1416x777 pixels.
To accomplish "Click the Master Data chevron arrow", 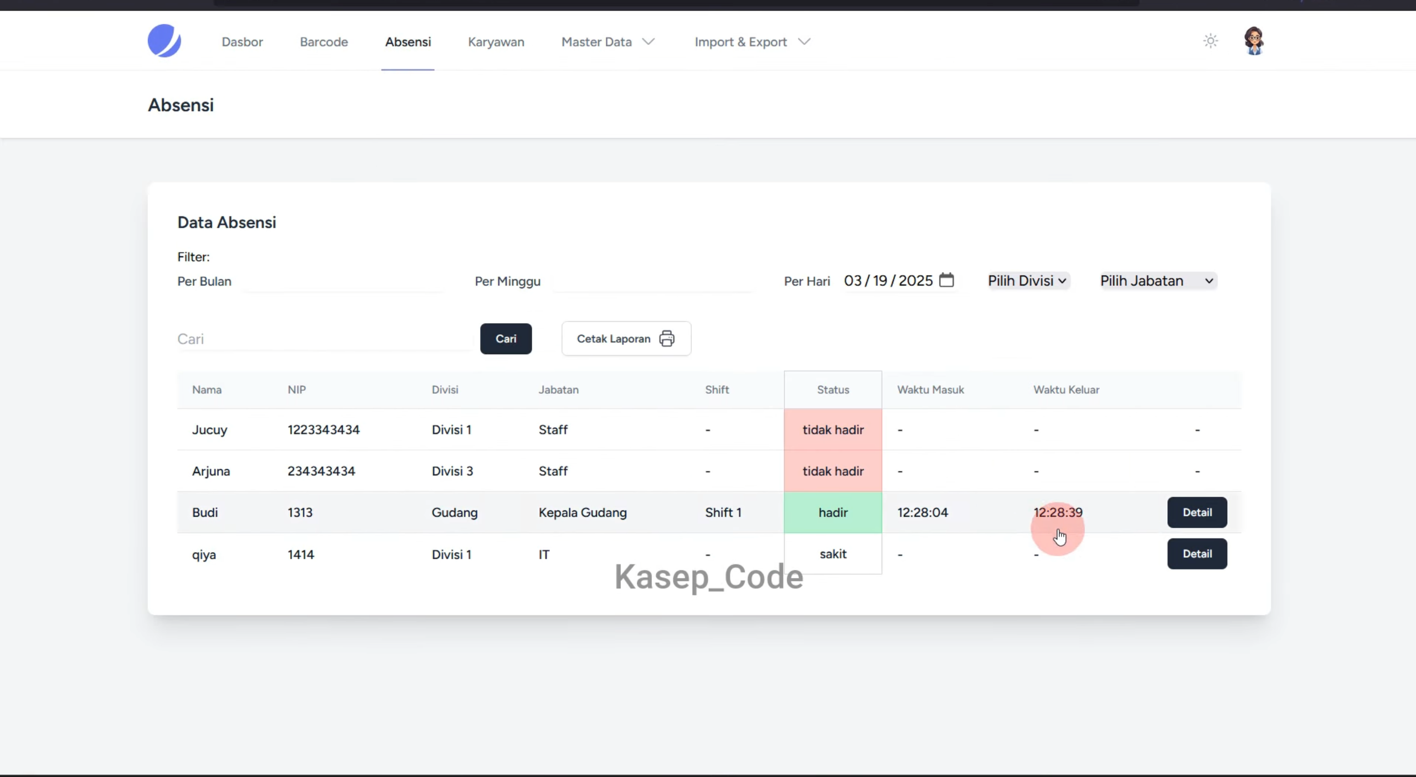I will 648,42.
